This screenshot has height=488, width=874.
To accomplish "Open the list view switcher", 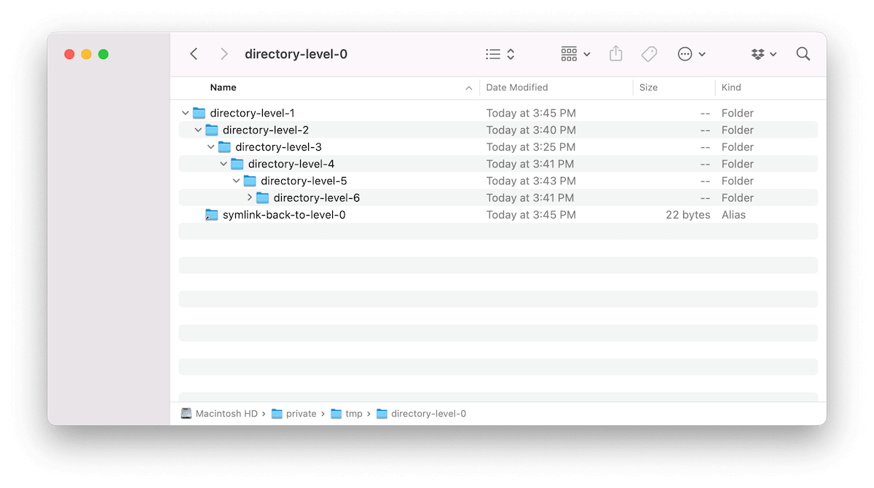I will [x=500, y=54].
